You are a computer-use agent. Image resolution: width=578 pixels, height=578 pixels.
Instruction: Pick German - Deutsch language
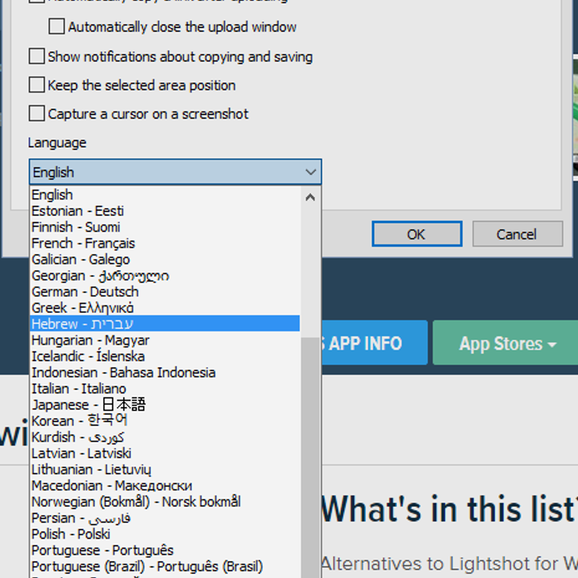165,292
